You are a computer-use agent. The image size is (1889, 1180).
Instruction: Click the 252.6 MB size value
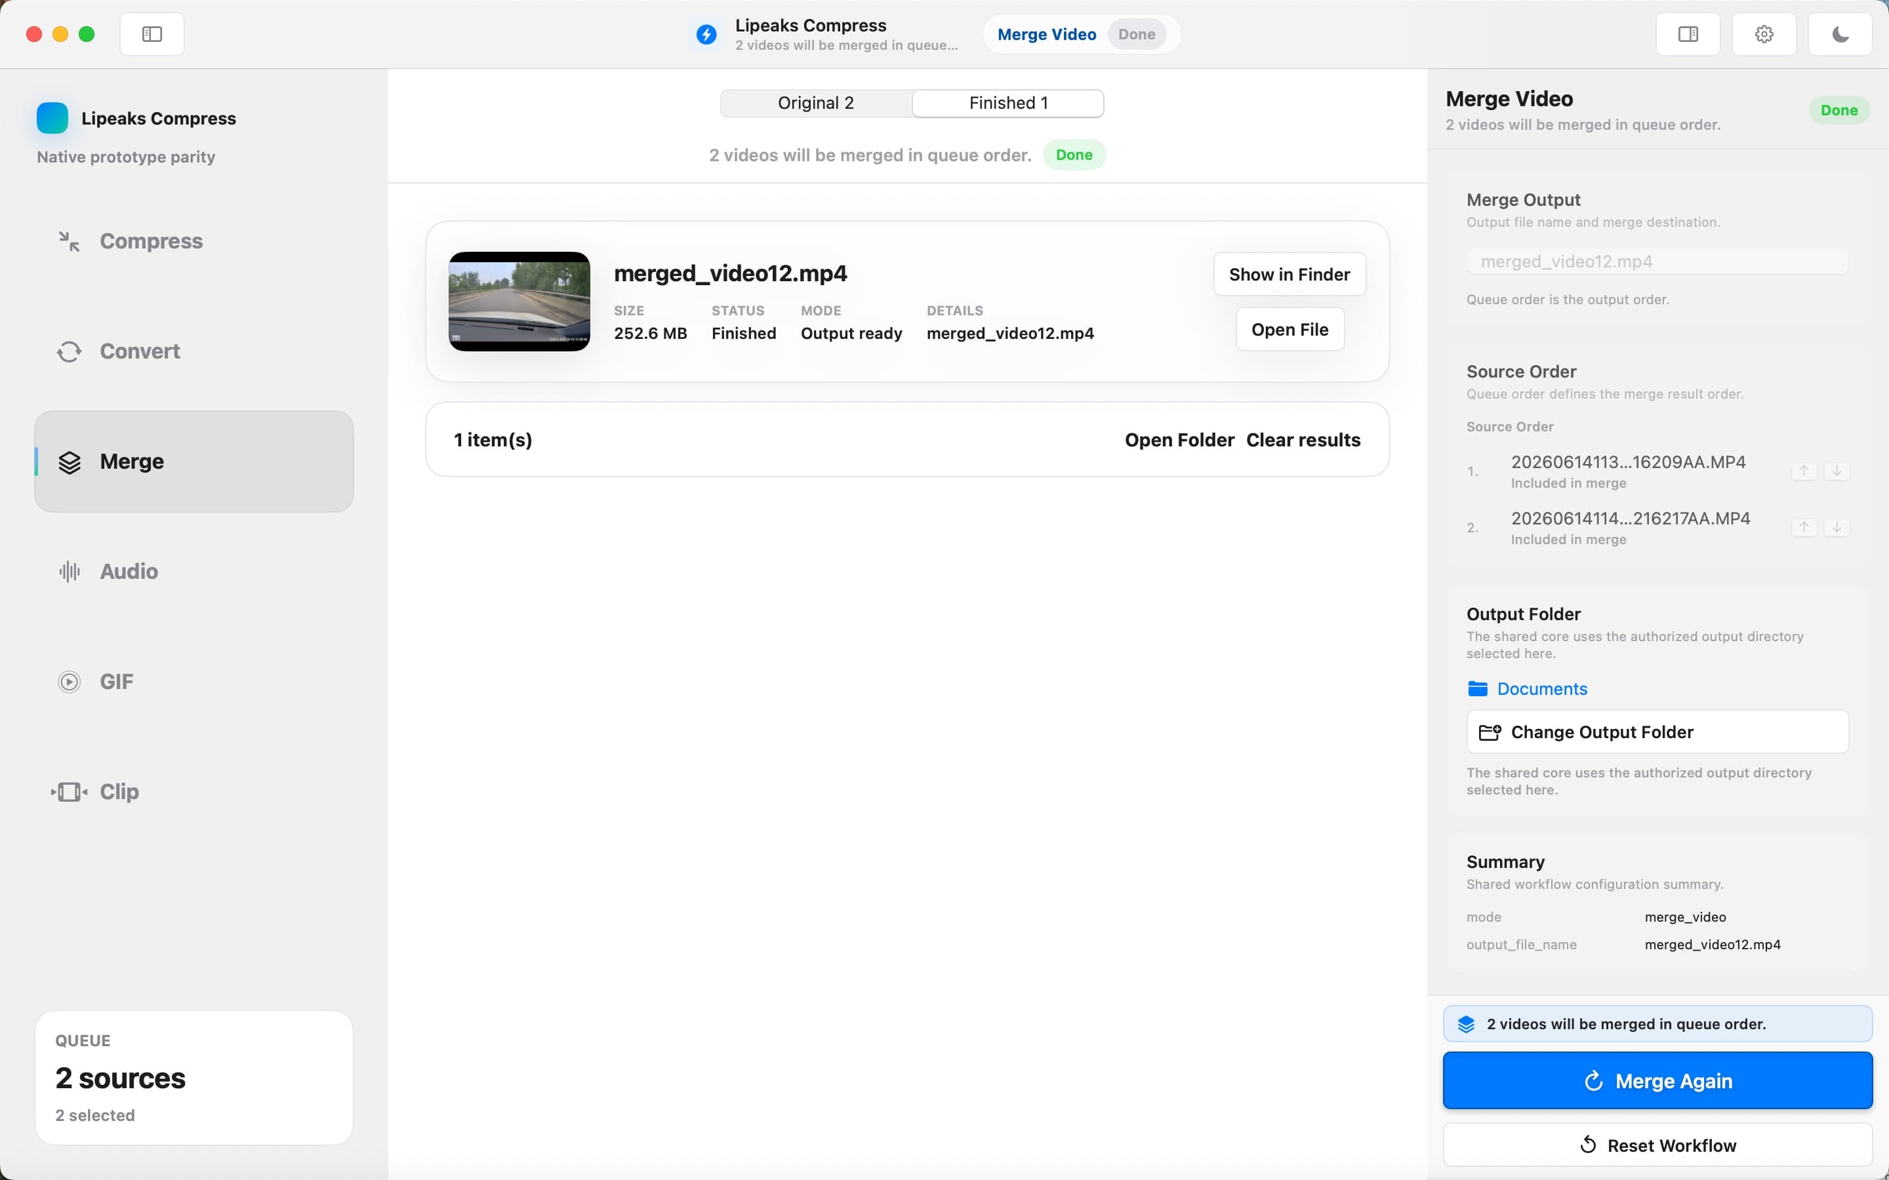[650, 333]
